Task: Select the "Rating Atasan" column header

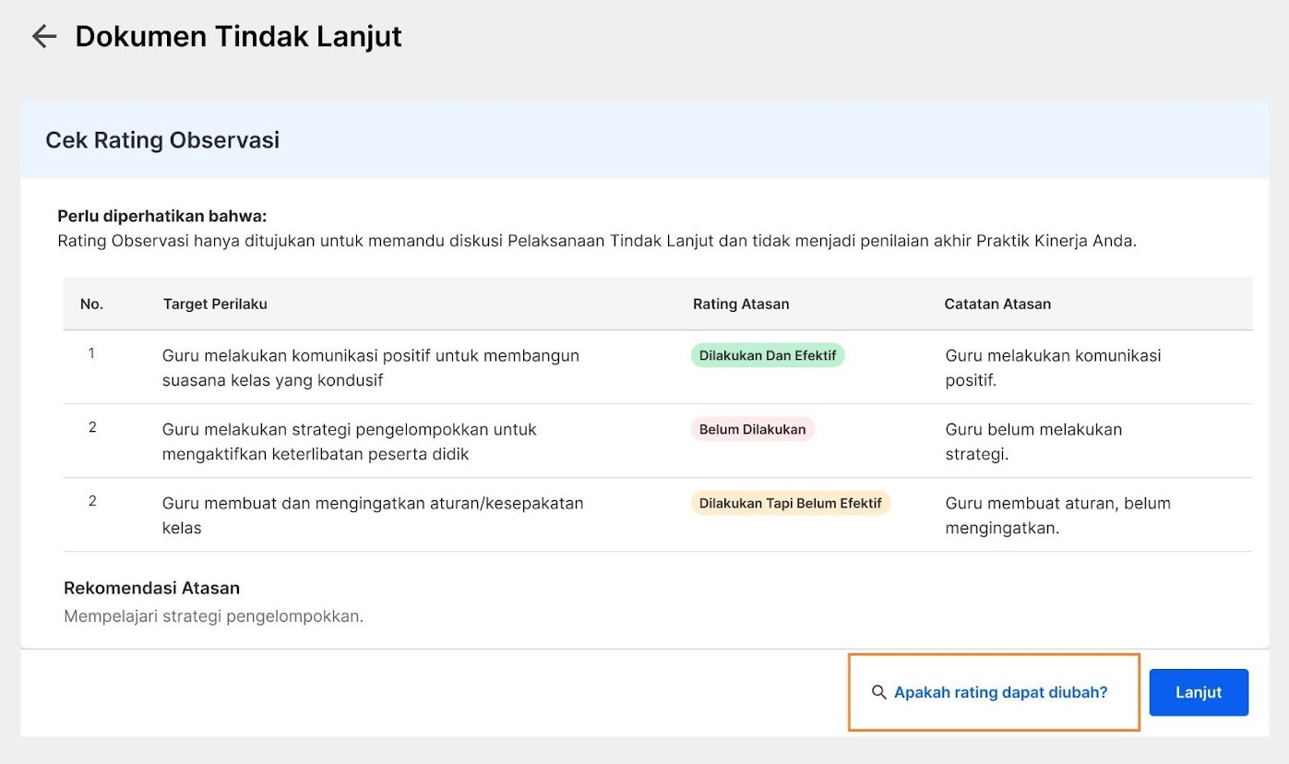Action: (x=741, y=304)
